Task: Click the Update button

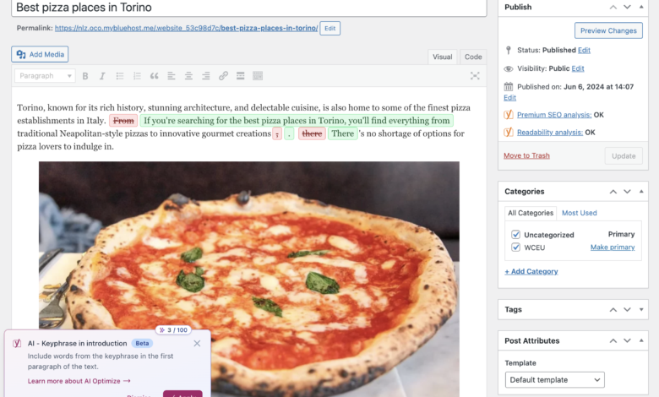Action: (x=624, y=156)
